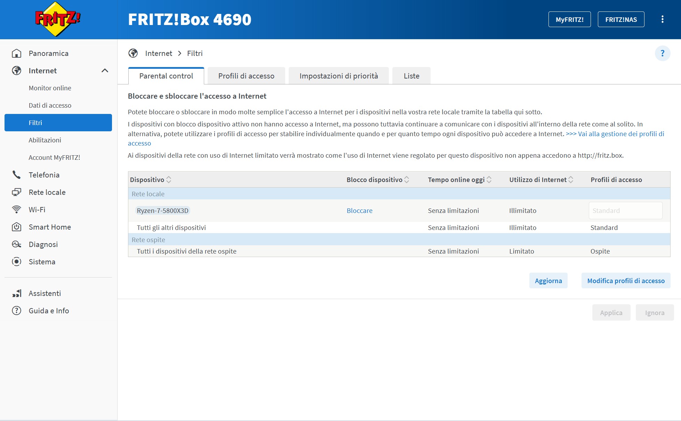Click the Internet breadcrumb link
The height and width of the screenshot is (421, 681).
point(159,53)
